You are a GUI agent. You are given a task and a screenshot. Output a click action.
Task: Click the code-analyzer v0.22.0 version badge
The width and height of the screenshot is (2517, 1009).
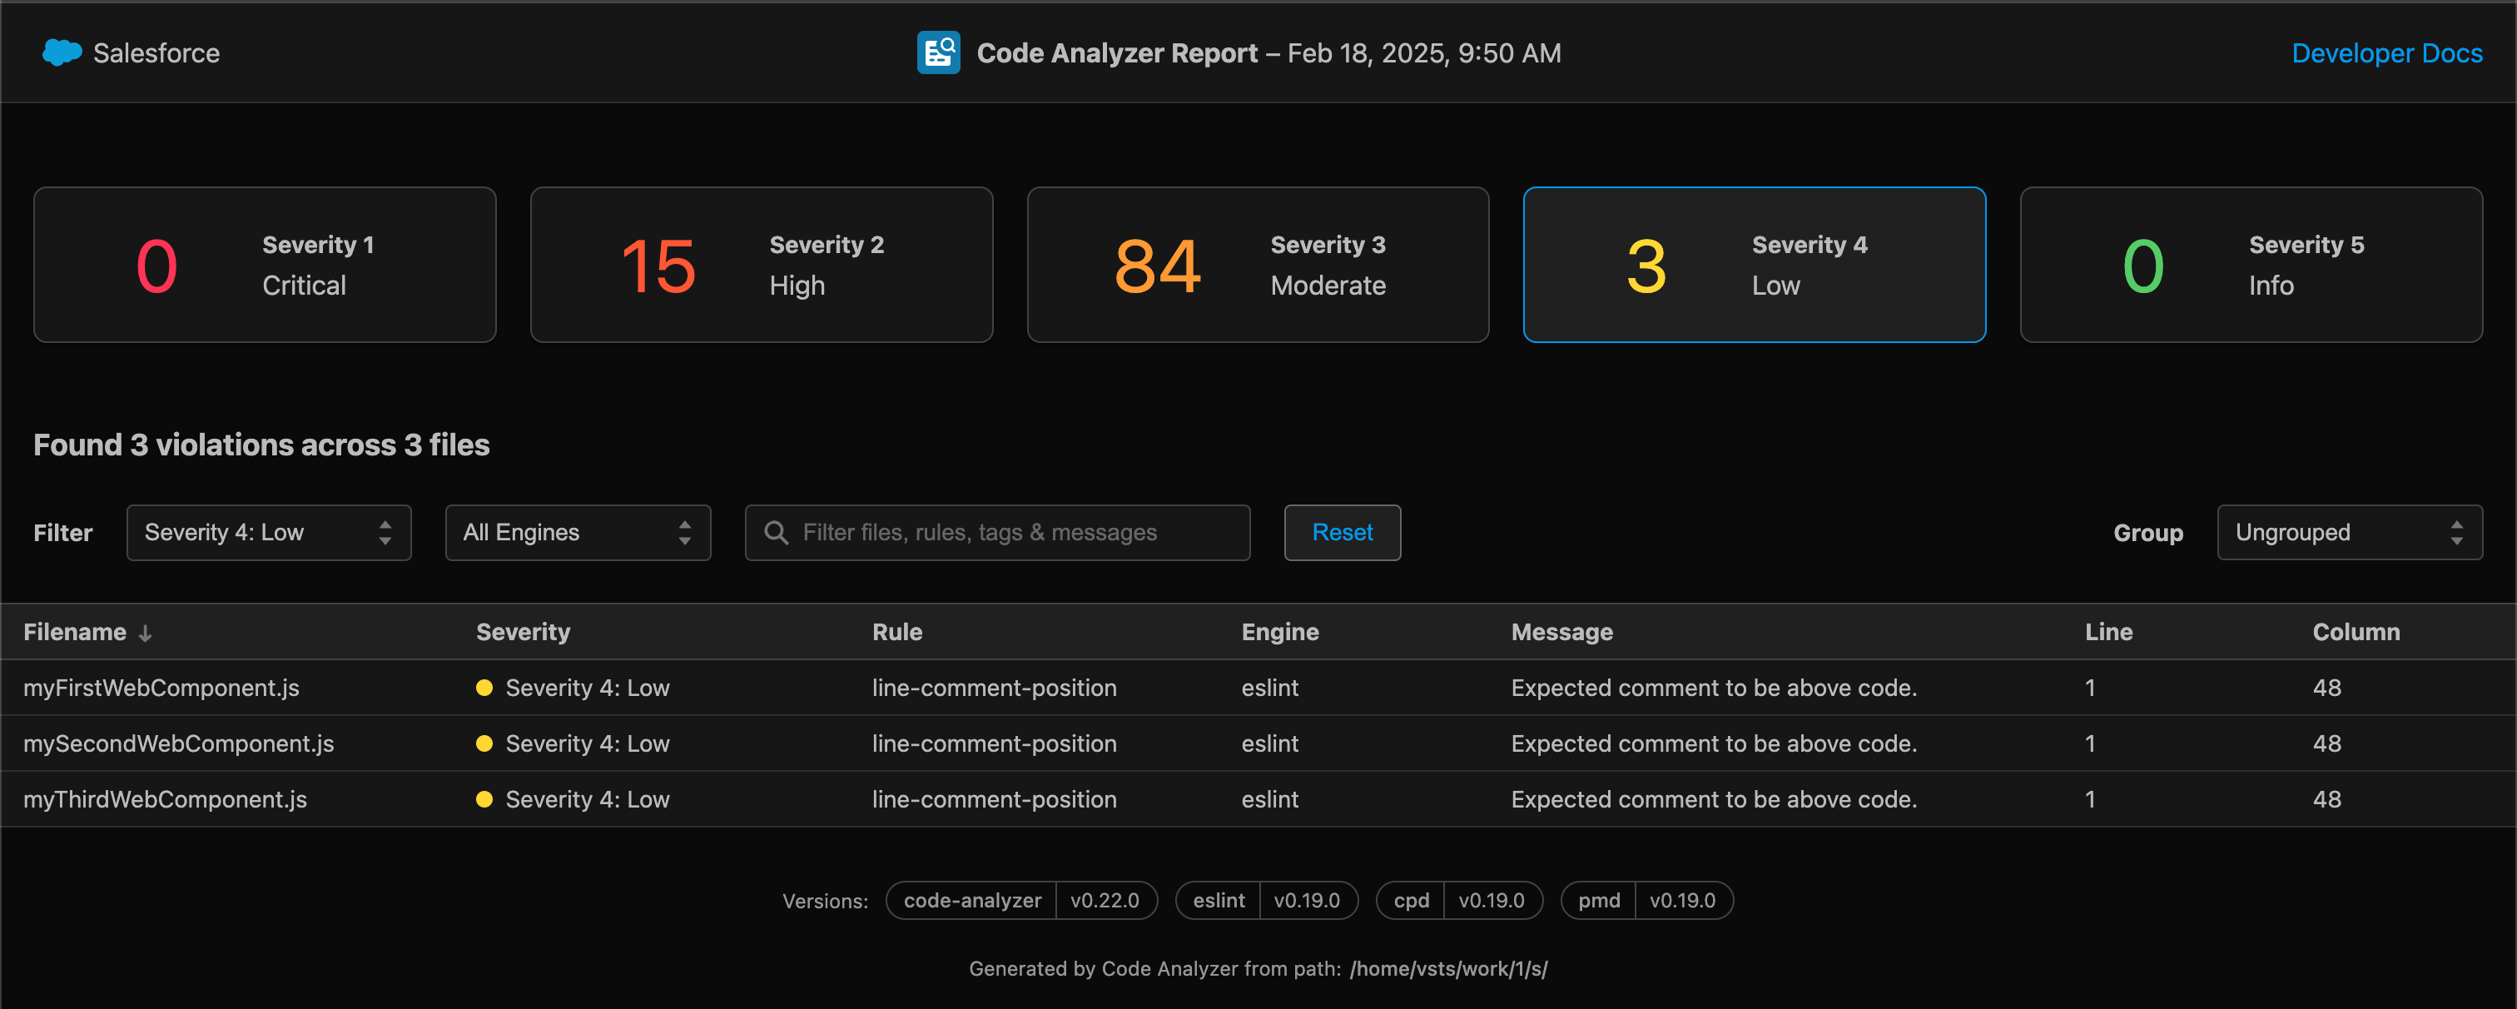tap(1021, 901)
